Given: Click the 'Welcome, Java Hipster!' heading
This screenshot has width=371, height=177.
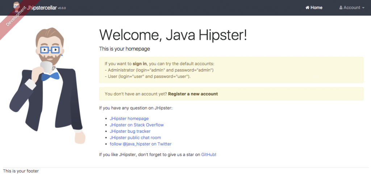Looking at the screenshot, I should (x=173, y=35).
